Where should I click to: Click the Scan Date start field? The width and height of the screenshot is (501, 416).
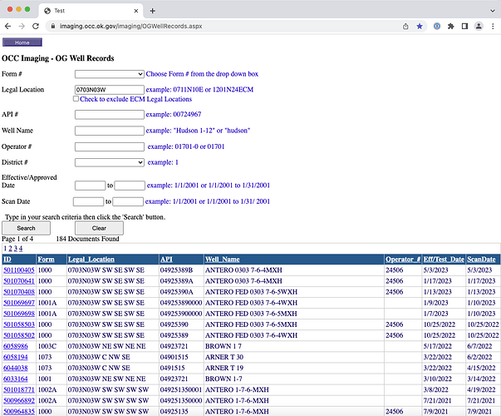(88, 201)
